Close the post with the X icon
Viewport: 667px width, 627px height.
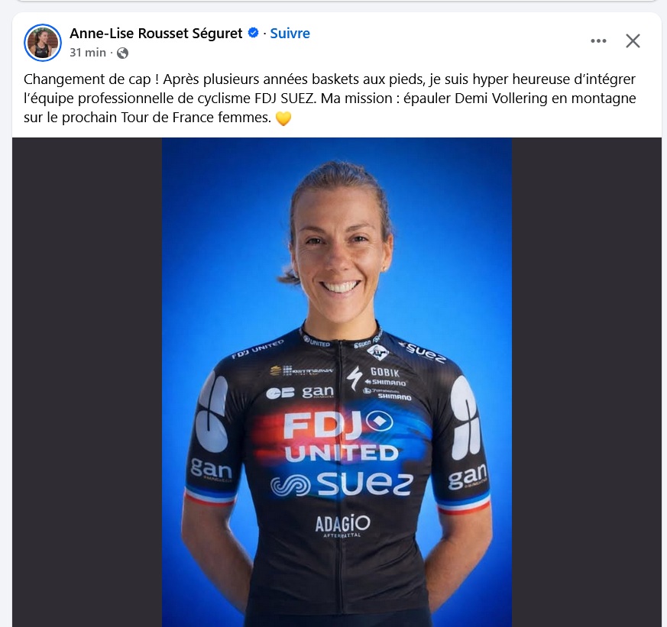[633, 40]
